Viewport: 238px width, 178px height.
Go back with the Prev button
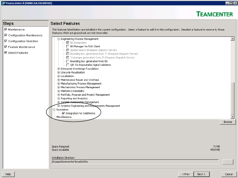(x=186, y=174)
